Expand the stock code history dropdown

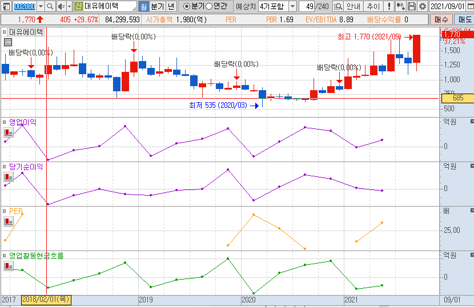41,6
